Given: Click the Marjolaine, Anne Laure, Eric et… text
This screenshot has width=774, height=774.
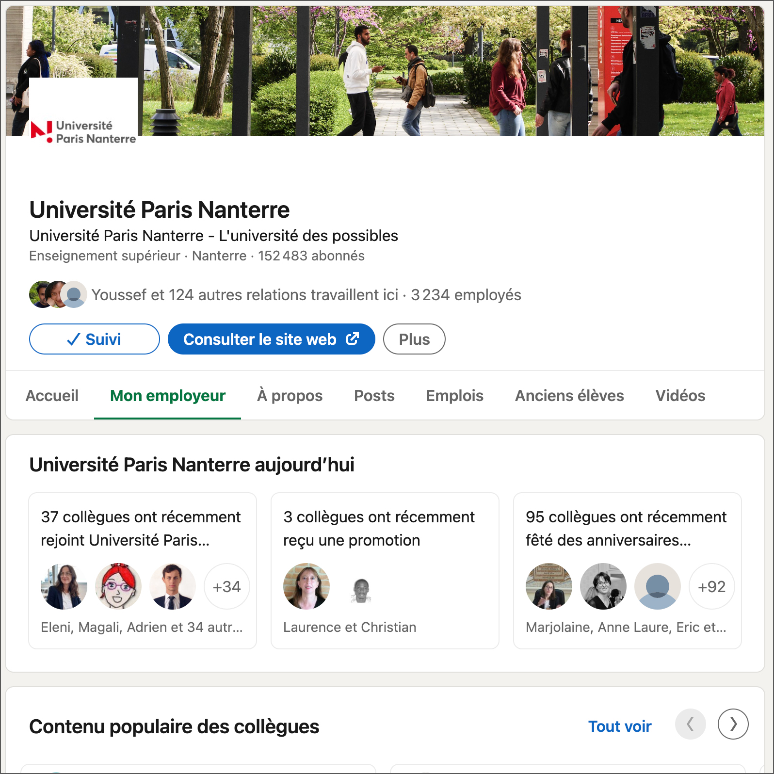Looking at the screenshot, I should tap(626, 627).
